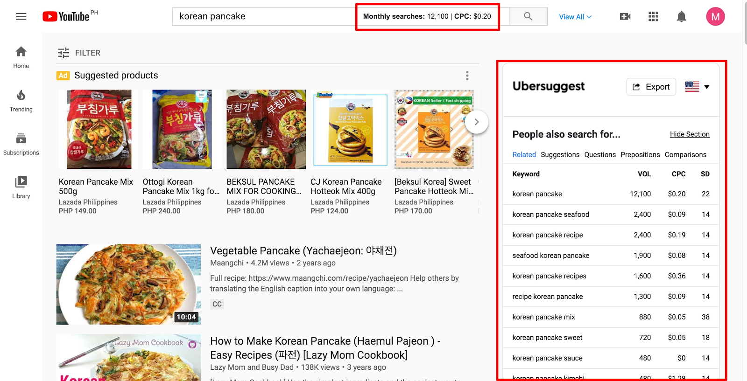
Task: Click the People also search for heading
Action: pyautogui.click(x=566, y=134)
